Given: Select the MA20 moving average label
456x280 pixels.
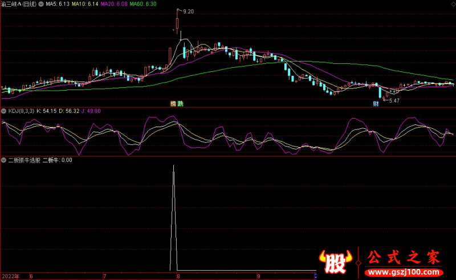Looking at the screenshot, I should [x=113, y=4].
